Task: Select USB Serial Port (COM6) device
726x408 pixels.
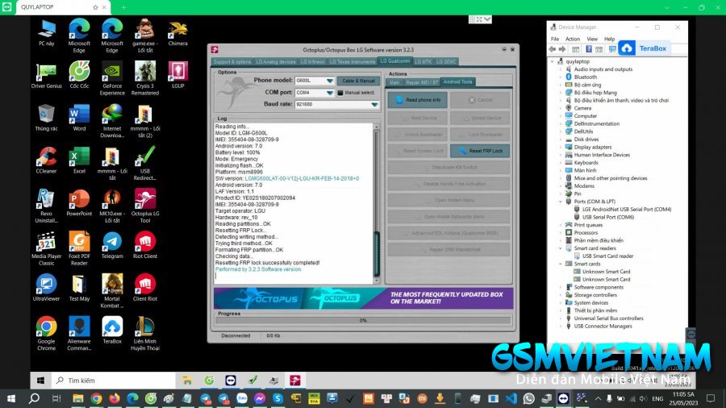Action: [608, 218]
